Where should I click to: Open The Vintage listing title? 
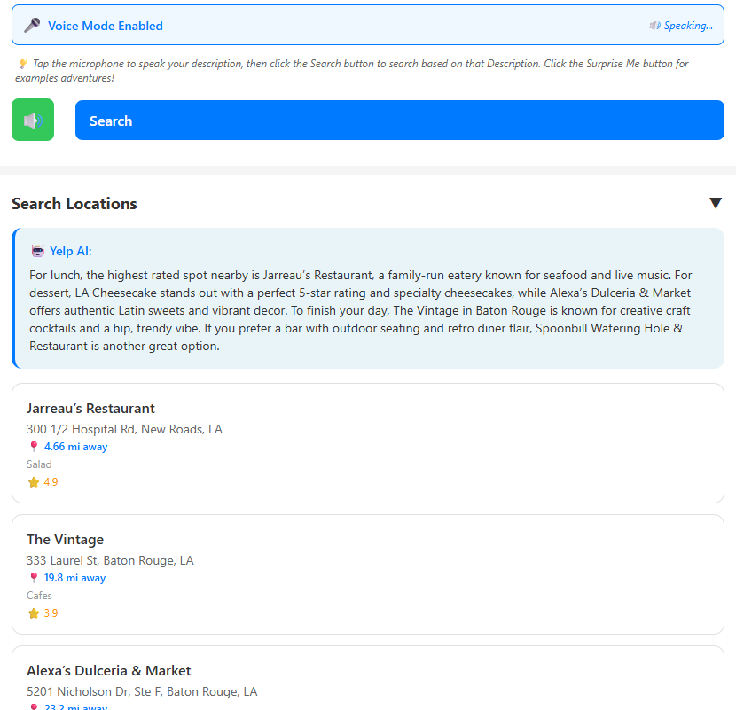tap(66, 540)
